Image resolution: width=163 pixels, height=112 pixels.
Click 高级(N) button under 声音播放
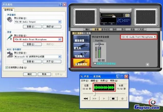[x=52, y=27]
